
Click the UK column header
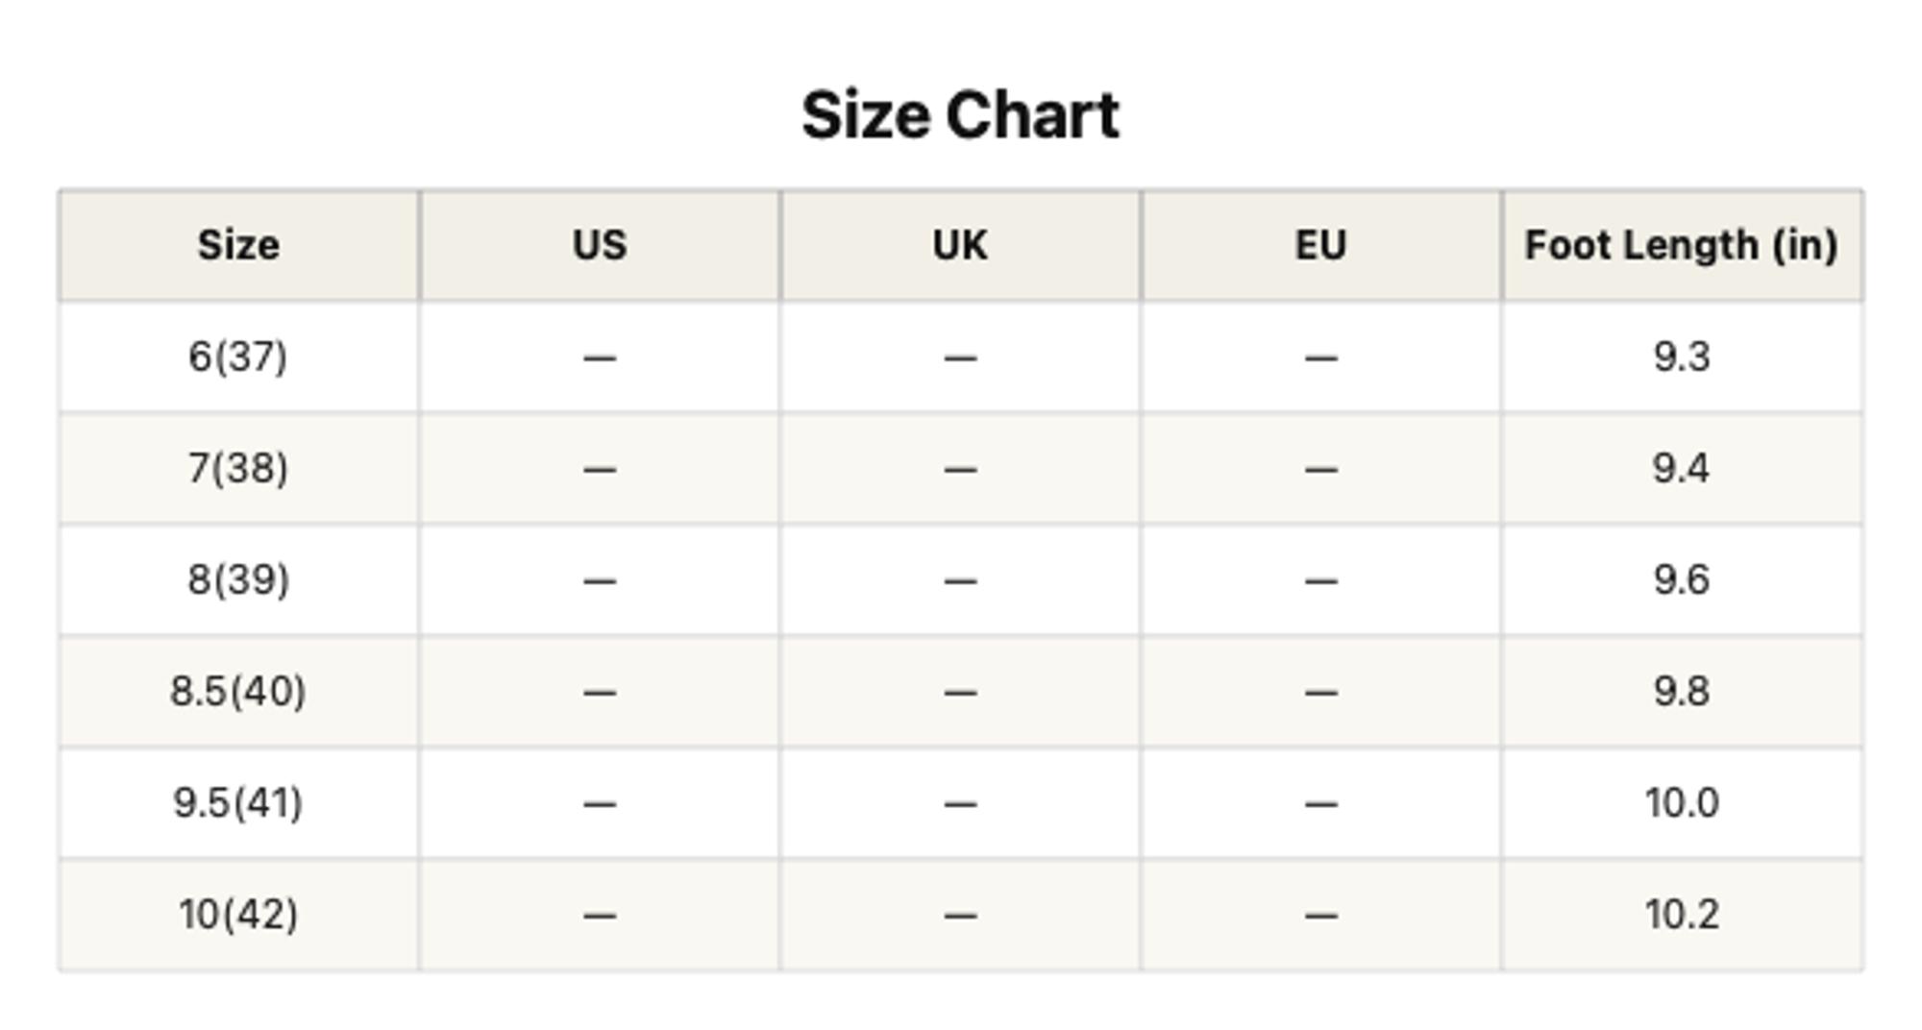click(960, 245)
